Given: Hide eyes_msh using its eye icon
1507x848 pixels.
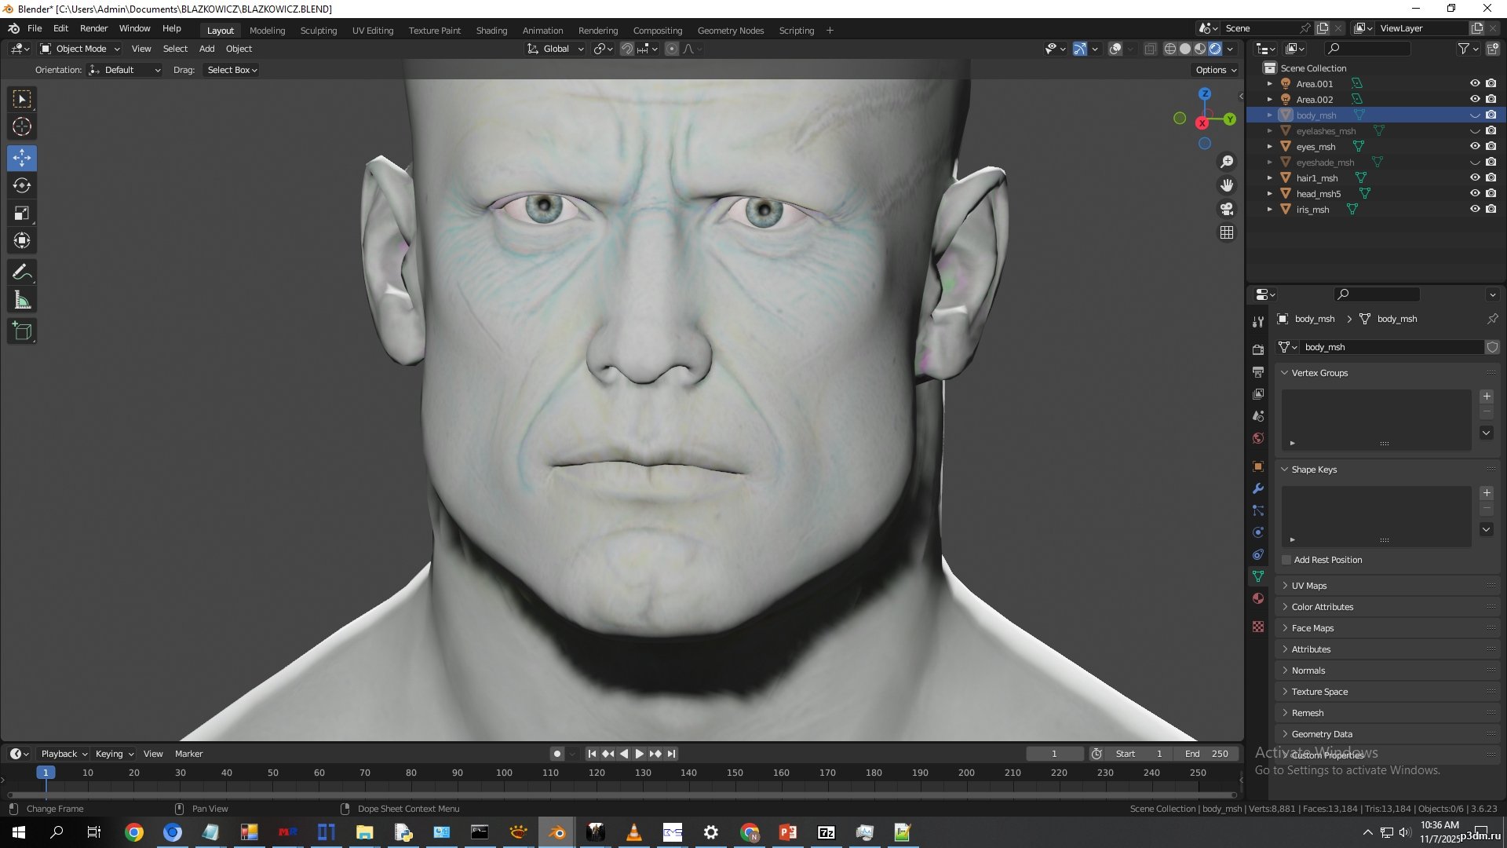Looking at the screenshot, I should click(1475, 147).
